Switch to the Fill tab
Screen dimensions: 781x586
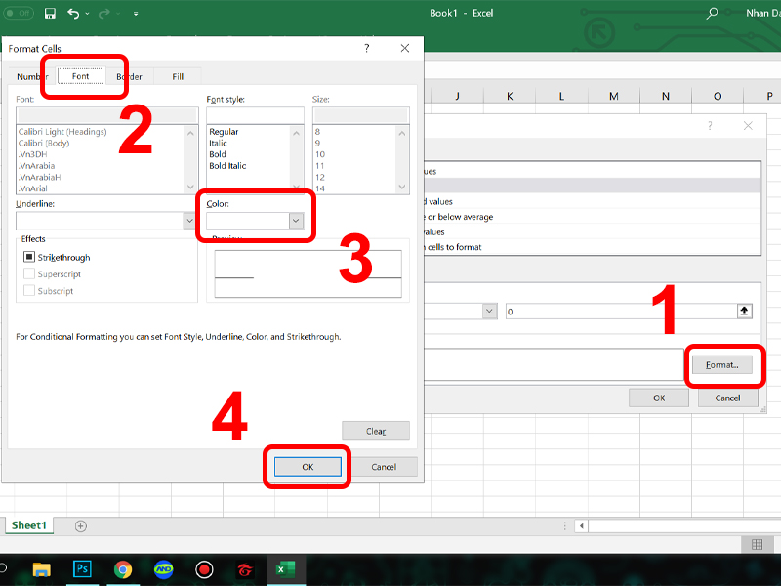(x=178, y=76)
